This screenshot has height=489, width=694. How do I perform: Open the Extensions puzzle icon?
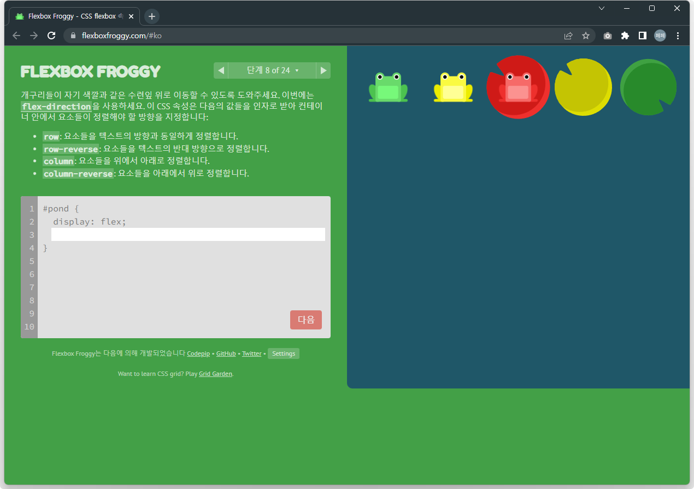[625, 36]
